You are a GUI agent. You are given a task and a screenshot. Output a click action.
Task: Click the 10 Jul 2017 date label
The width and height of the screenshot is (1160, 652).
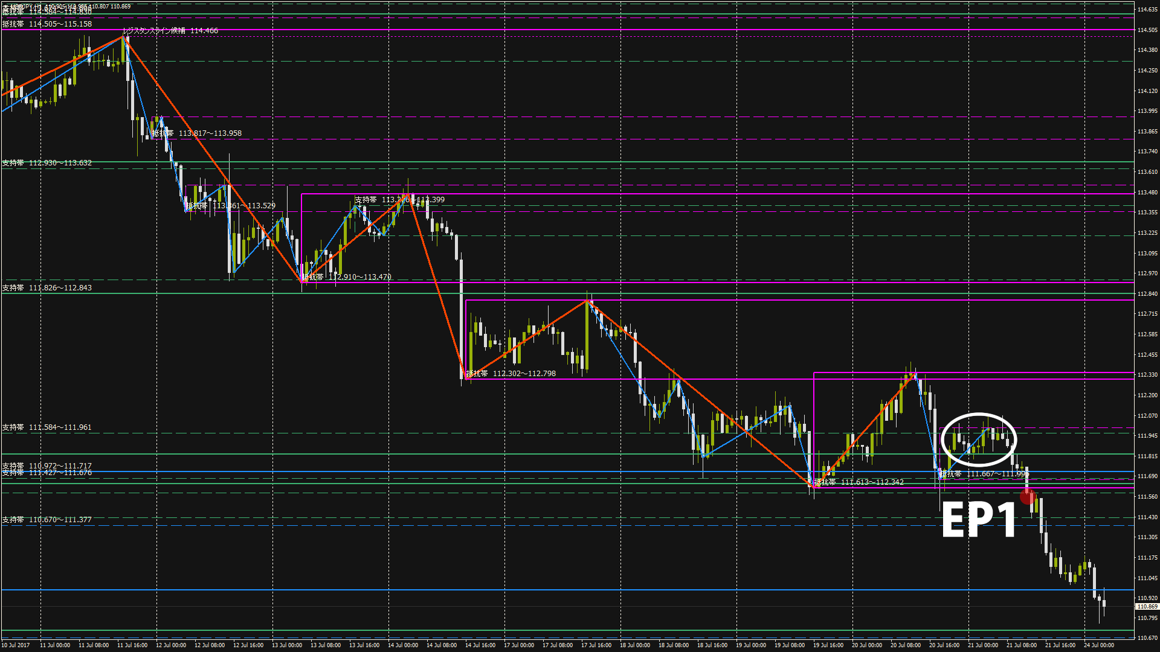[16, 645]
